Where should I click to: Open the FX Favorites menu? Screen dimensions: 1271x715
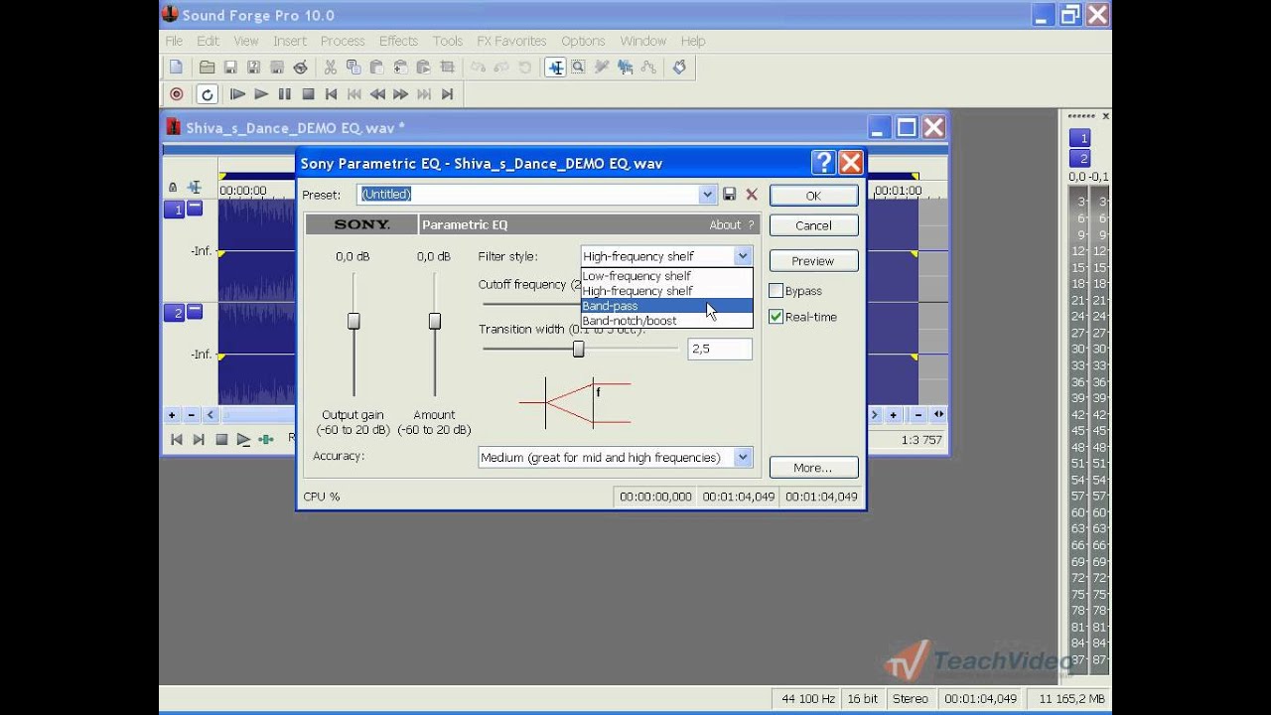tap(511, 41)
